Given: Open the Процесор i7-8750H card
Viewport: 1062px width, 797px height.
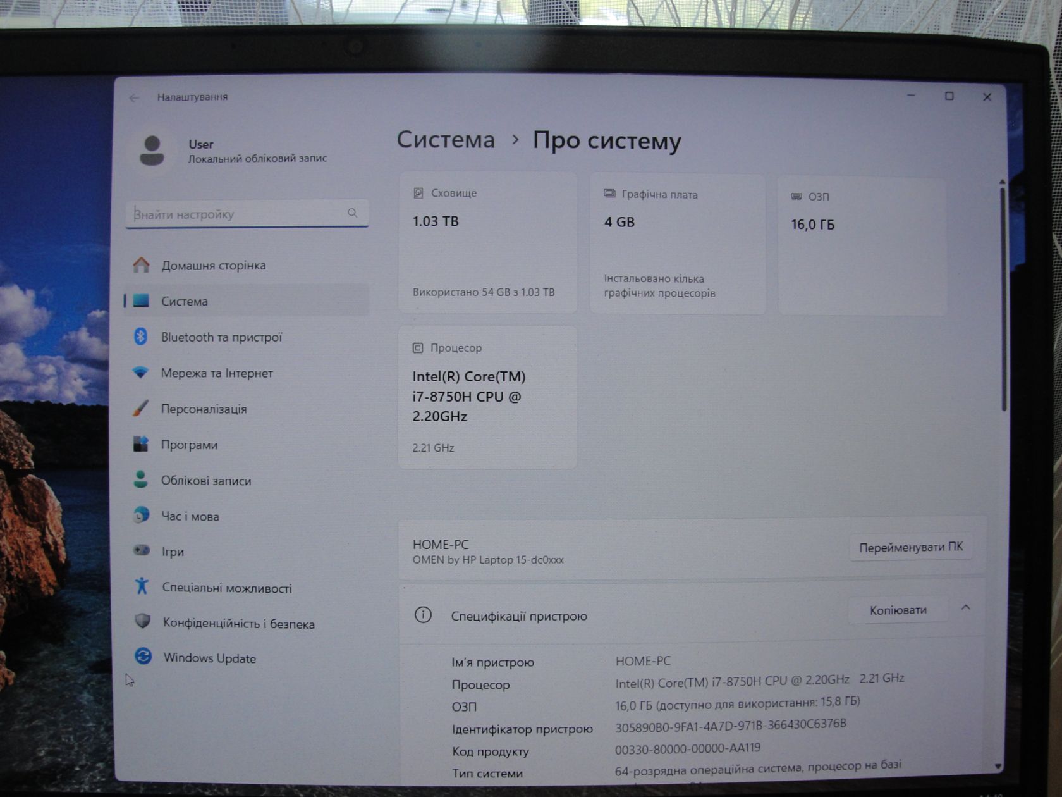Looking at the screenshot, I should pos(487,397).
